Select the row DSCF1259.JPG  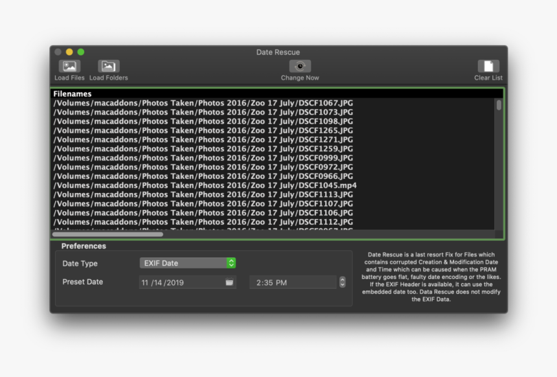point(273,149)
